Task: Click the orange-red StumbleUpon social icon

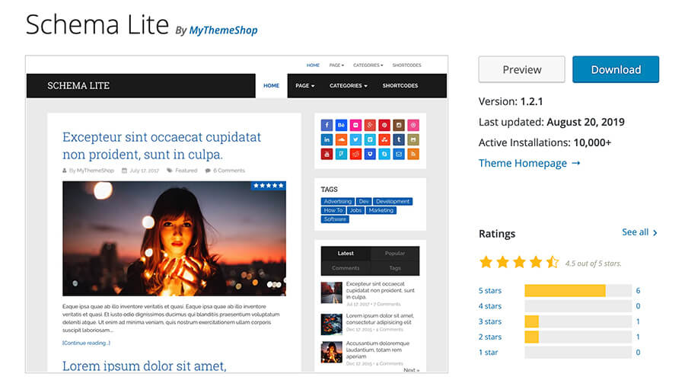Action: (x=384, y=139)
